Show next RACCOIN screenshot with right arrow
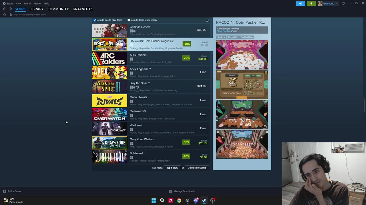 (266, 85)
